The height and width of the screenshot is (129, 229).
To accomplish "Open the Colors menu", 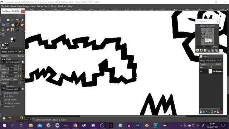I will [x=40, y=6].
